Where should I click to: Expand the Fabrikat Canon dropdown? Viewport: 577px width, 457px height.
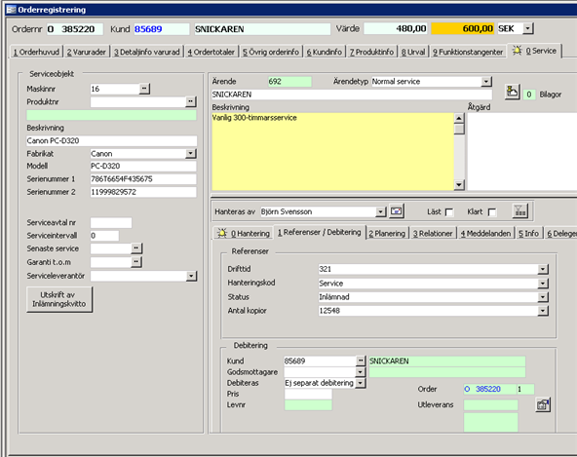(x=191, y=153)
